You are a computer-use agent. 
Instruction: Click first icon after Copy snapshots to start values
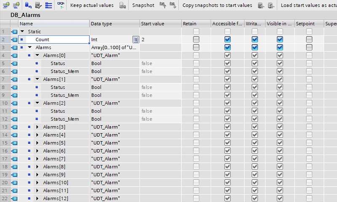point(261,5)
